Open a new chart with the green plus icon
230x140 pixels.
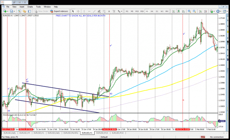pyautogui.click(x=5, y=11)
